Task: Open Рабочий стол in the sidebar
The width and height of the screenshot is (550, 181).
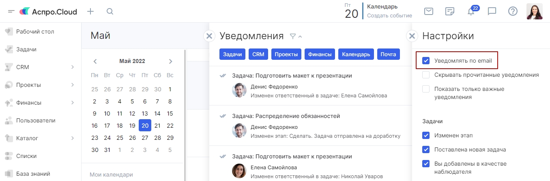Action: click(x=35, y=32)
